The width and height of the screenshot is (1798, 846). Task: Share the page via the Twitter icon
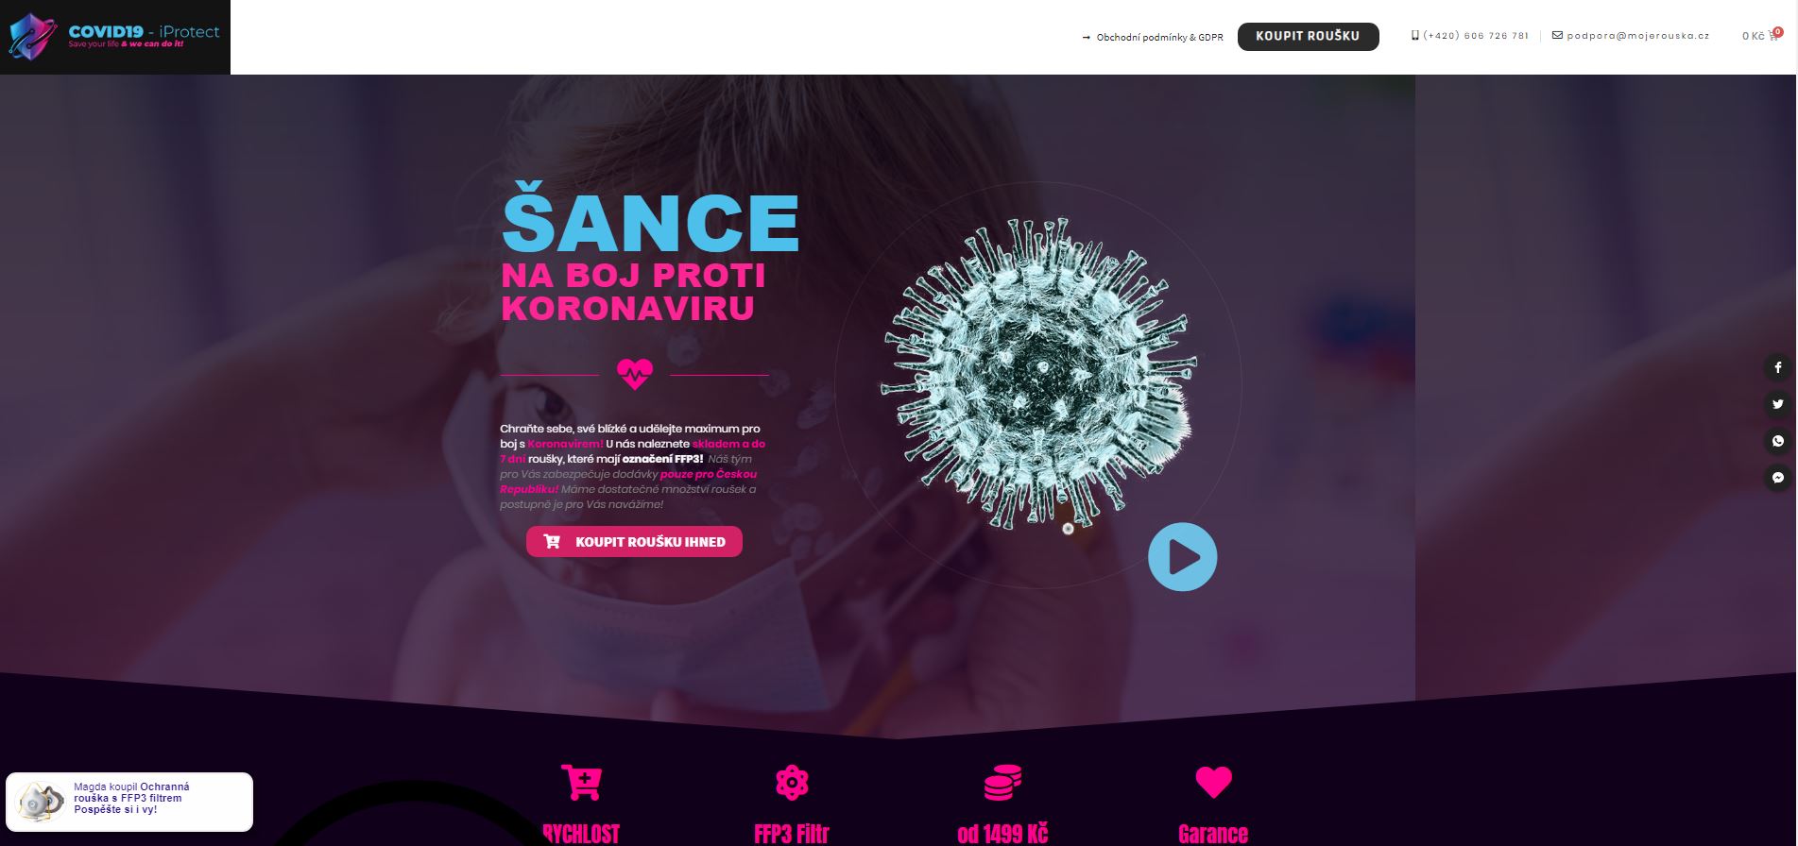pyautogui.click(x=1777, y=404)
